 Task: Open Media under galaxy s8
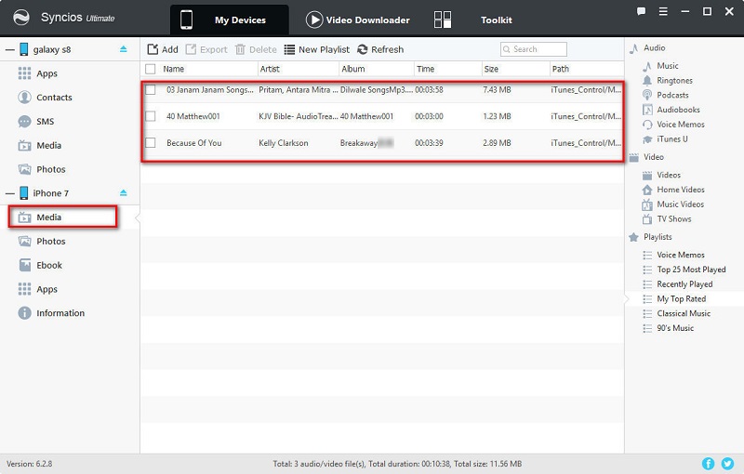coord(40,146)
